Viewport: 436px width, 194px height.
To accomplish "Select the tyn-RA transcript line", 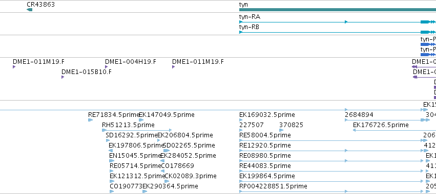I will (338, 22).
